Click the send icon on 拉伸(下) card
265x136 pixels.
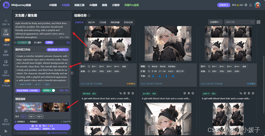(241, 93)
